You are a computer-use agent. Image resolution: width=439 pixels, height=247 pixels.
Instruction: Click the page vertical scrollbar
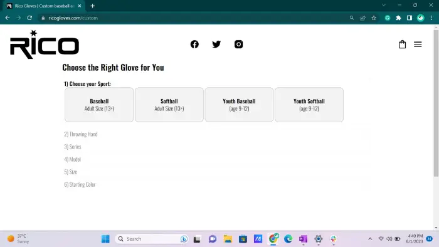tap(436, 103)
